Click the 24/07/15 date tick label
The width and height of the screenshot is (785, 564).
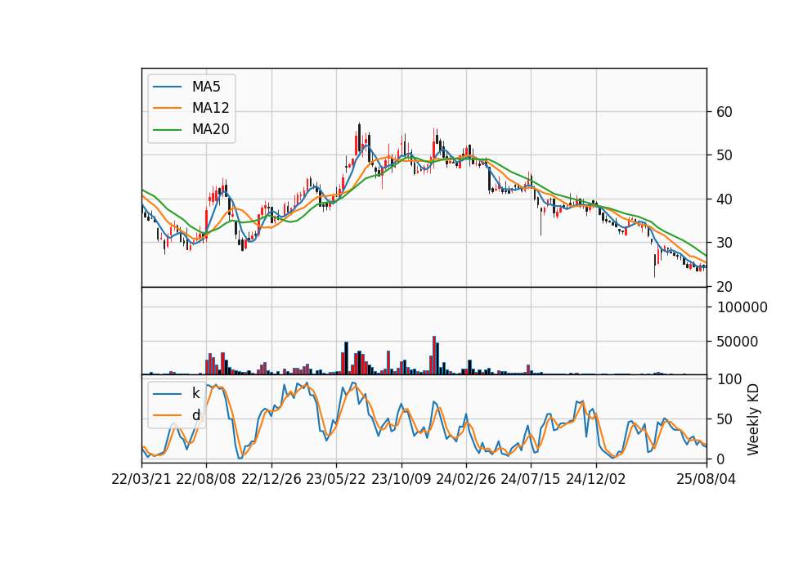[x=530, y=479]
